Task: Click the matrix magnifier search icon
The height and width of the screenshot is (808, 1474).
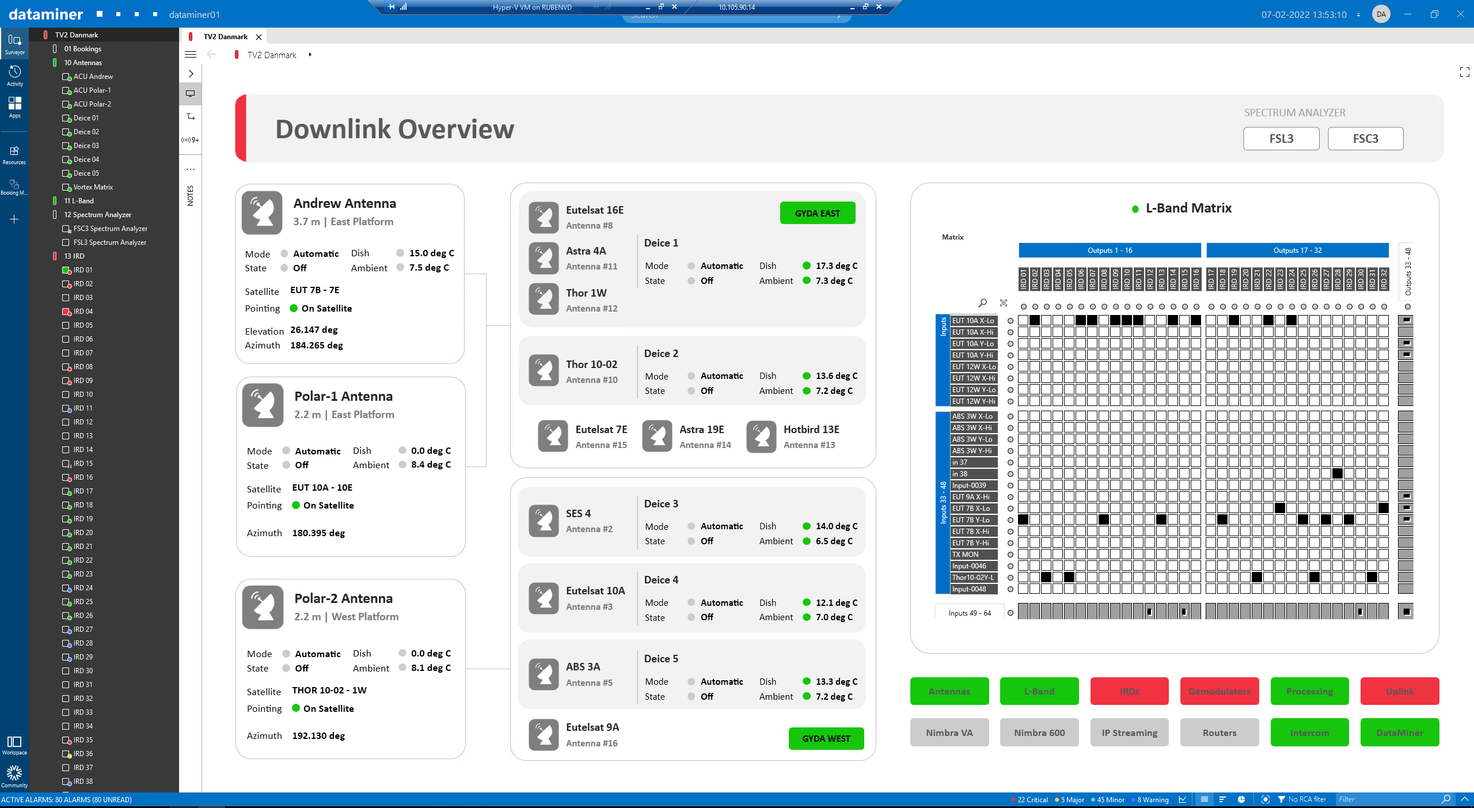Action: [983, 303]
